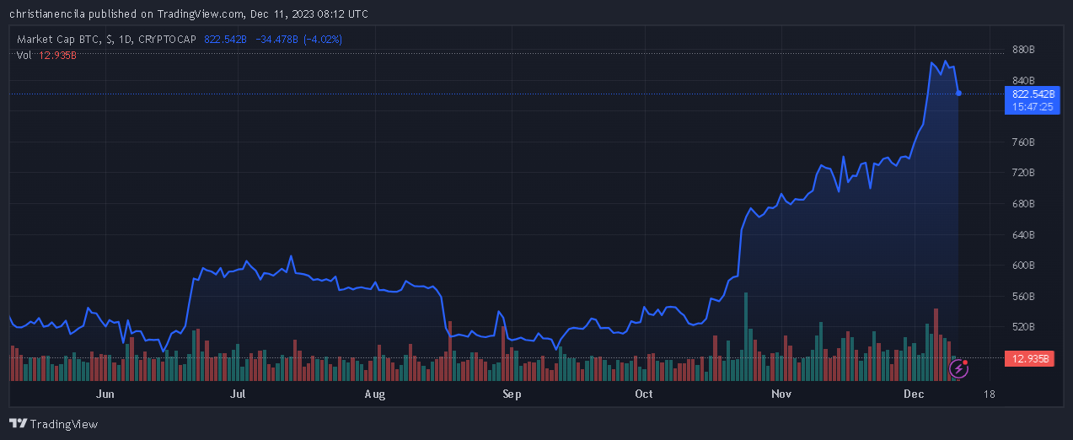Click the 680B price axis label
The width and height of the screenshot is (1073, 440).
coord(1022,204)
